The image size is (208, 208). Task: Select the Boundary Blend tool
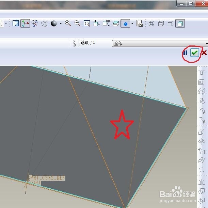[202, 160]
